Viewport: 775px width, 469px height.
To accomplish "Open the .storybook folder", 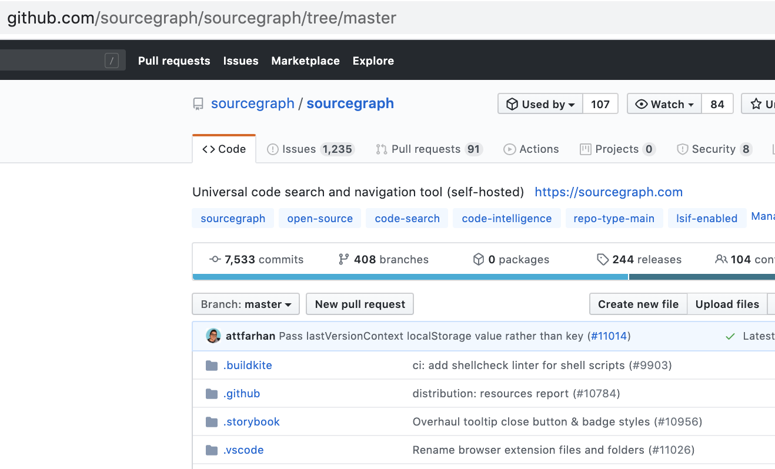I will pyautogui.click(x=252, y=422).
